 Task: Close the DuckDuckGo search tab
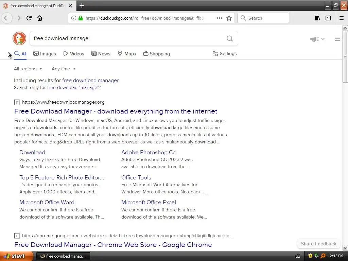click(x=70, y=6)
